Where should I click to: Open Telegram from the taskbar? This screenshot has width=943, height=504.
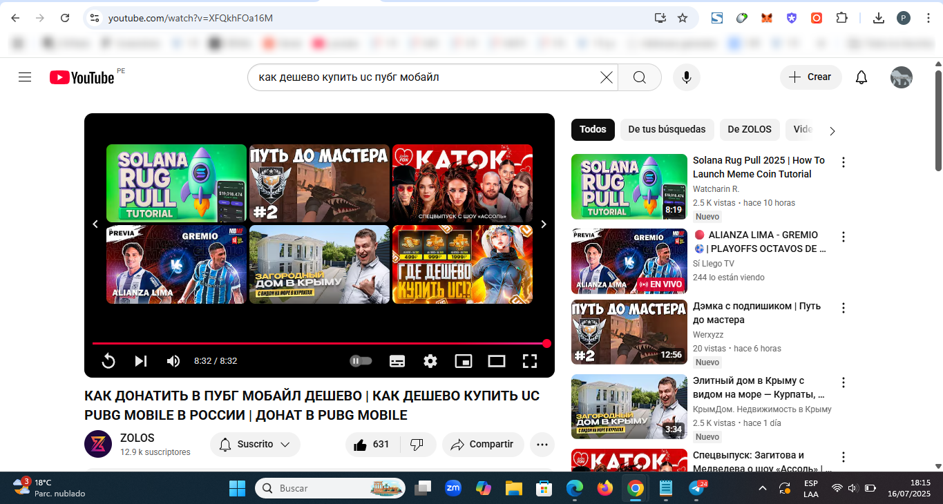[x=698, y=488]
